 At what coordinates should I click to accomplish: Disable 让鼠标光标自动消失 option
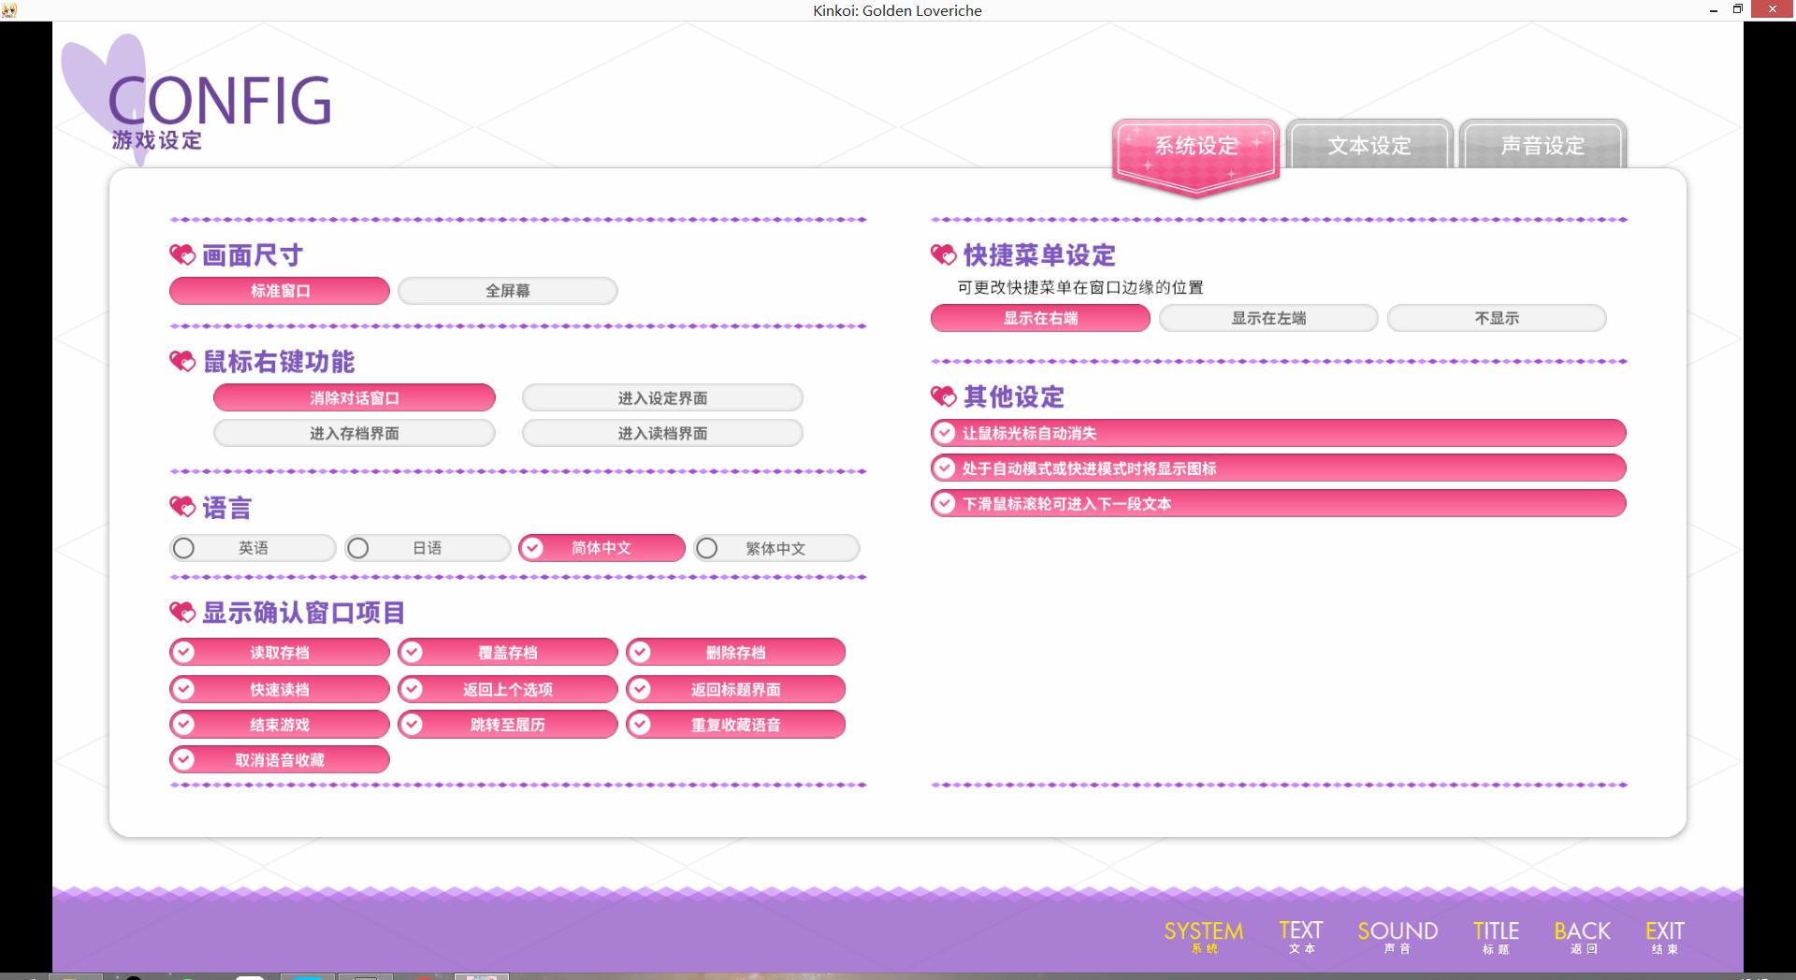[x=945, y=433]
